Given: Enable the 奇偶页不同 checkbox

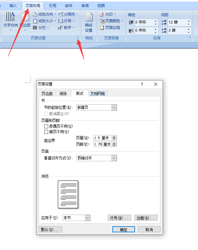Looking at the screenshot, I should coord(46,127).
